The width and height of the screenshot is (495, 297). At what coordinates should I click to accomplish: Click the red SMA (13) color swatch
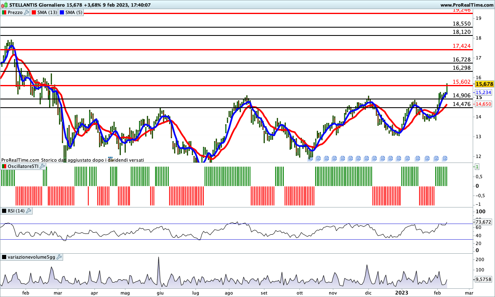[33, 12]
